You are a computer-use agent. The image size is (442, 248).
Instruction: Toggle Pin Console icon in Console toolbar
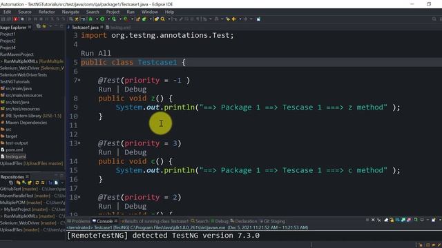(x=416, y=220)
